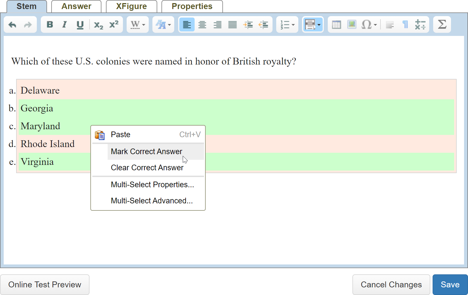Toggle italic formatting
Viewport: 468px width, 295px height.
click(65, 25)
